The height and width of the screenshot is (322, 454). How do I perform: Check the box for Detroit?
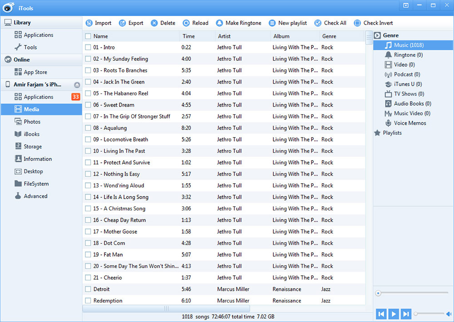88,289
